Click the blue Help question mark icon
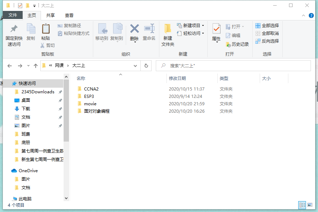 click(x=311, y=15)
